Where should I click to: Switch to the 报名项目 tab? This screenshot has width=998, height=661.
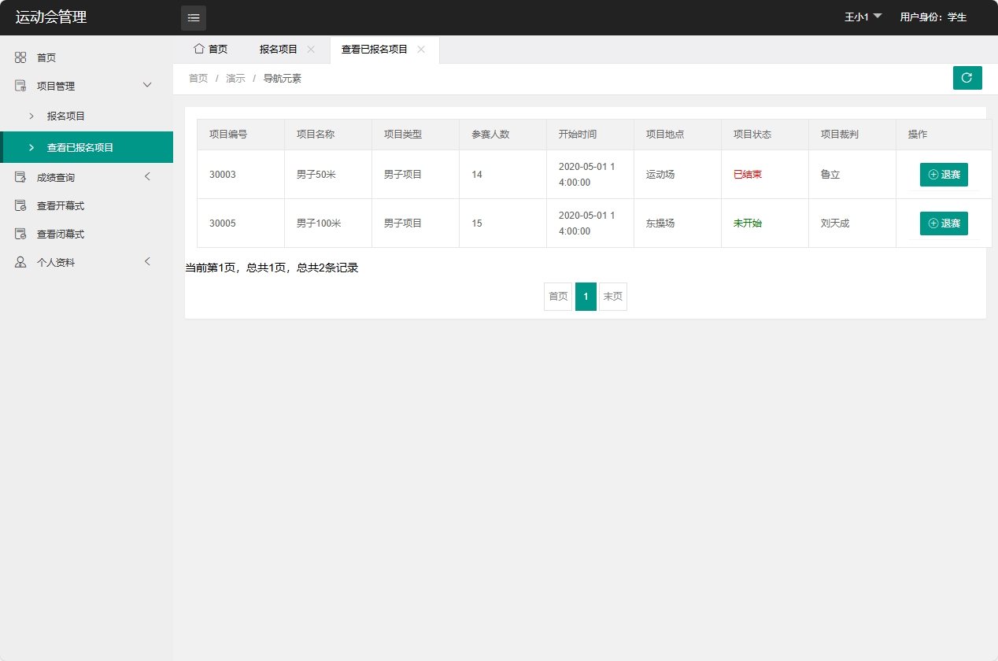[277, 49]
